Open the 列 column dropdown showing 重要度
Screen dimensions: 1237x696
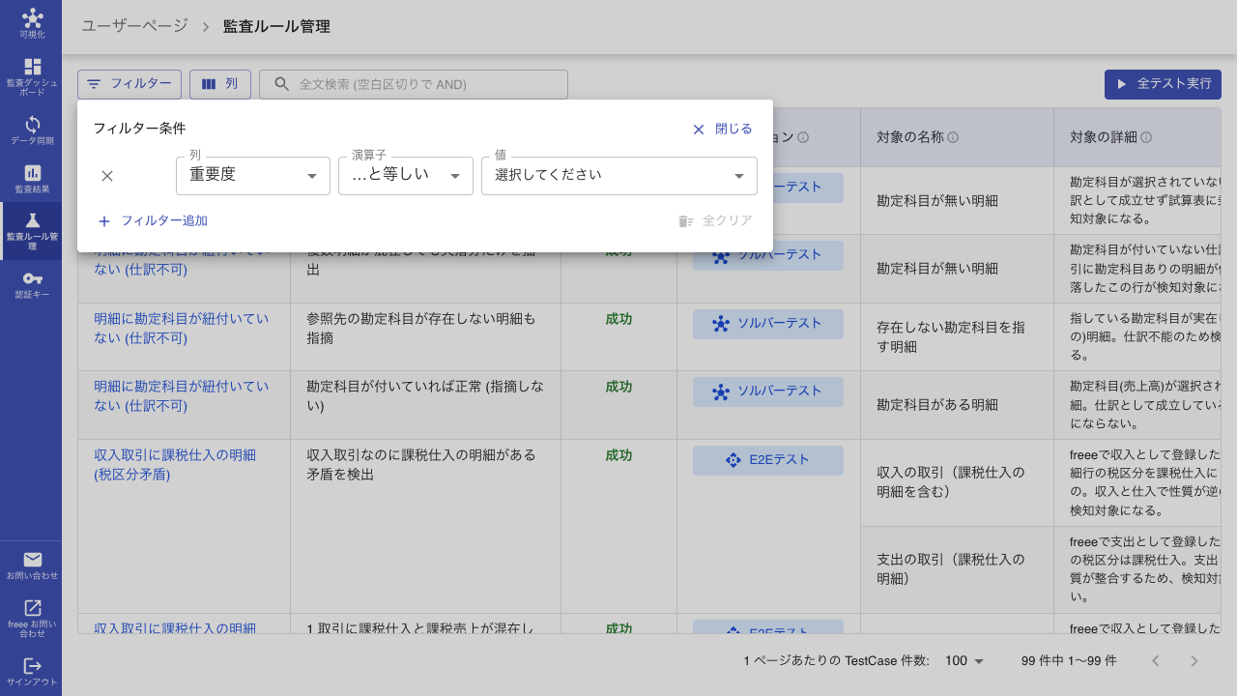click(253, 176)
